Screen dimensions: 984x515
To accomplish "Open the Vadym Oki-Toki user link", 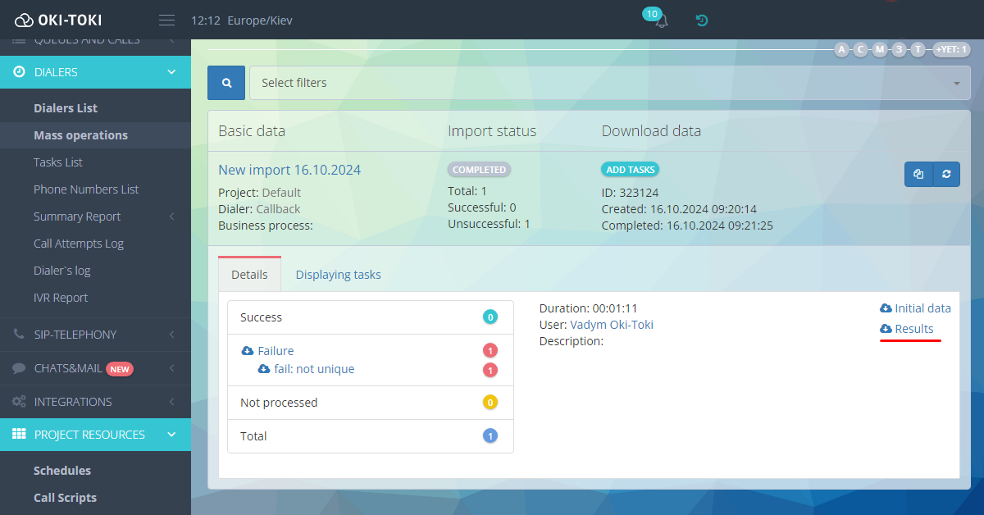I will pyautogui.click(x=612, y=325).
